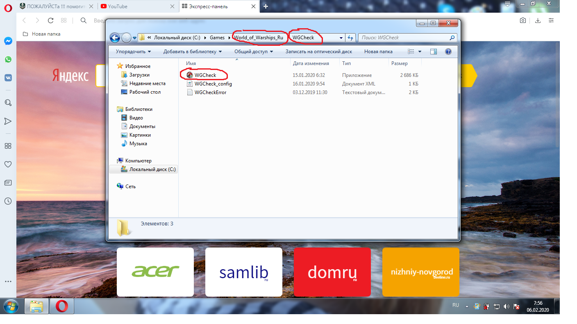Go back in Opera browser
Image resolution: width=577 pixels, height=324 pixels.
[24, 20]
